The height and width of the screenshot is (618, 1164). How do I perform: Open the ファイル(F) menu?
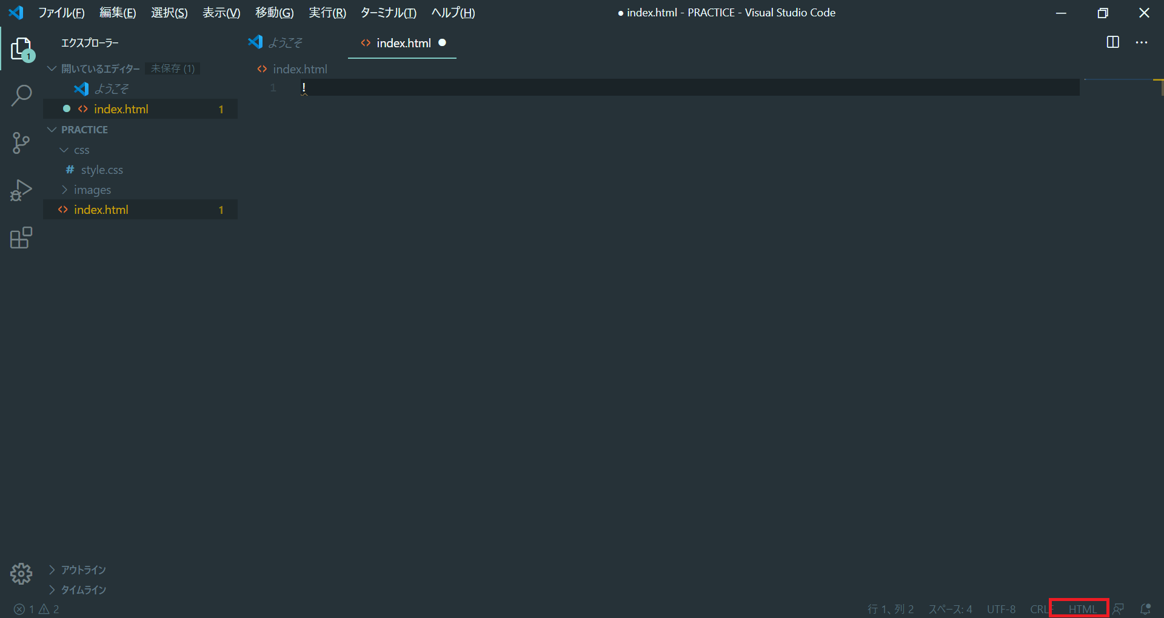(61, 13)
